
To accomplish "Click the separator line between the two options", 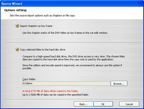I will click(72, 42).
